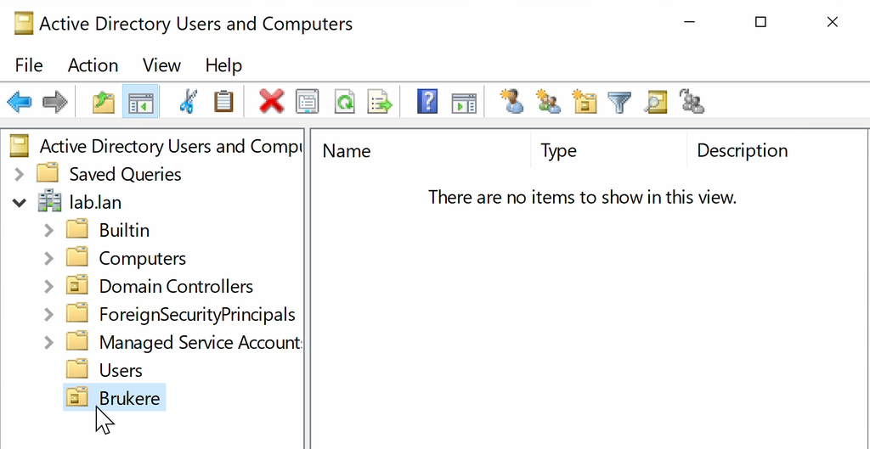Open the Help menu
Viewport: 870px width, 449px height.
click(223, 65)
